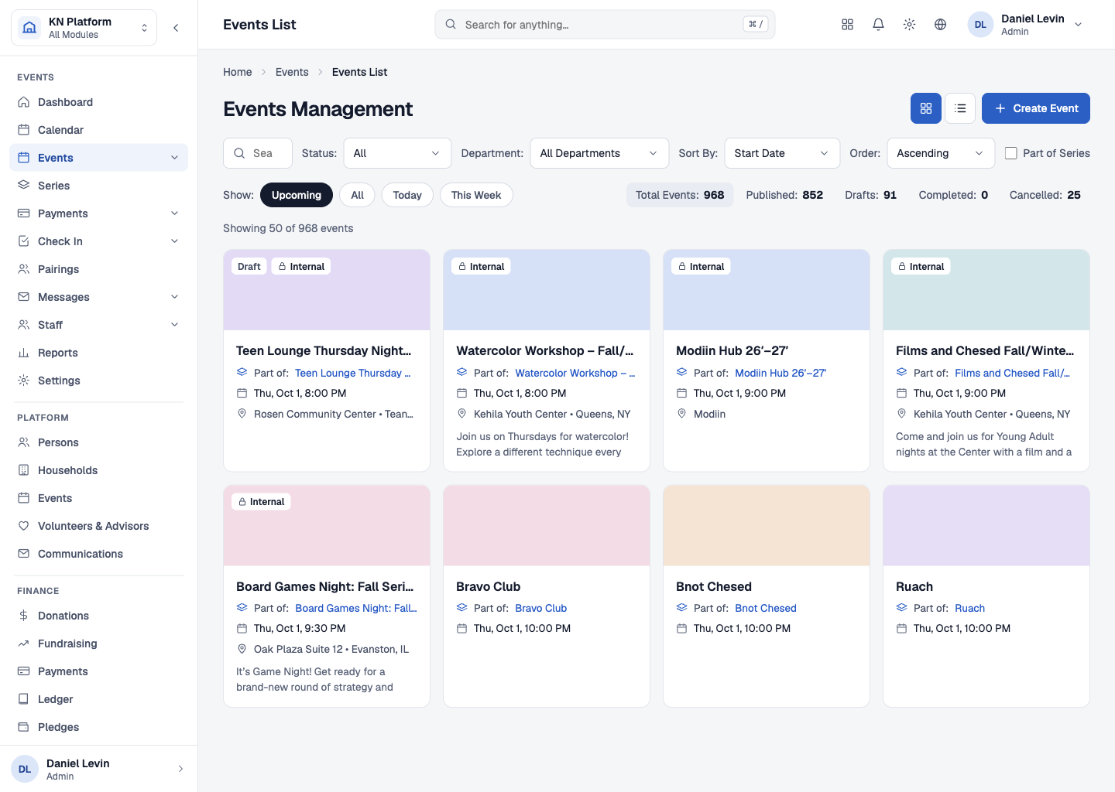Image resolution: width=1115 pixels, height=792 pixels.
Task: Open the Order dropdown
Action: (x=941, y=153)
